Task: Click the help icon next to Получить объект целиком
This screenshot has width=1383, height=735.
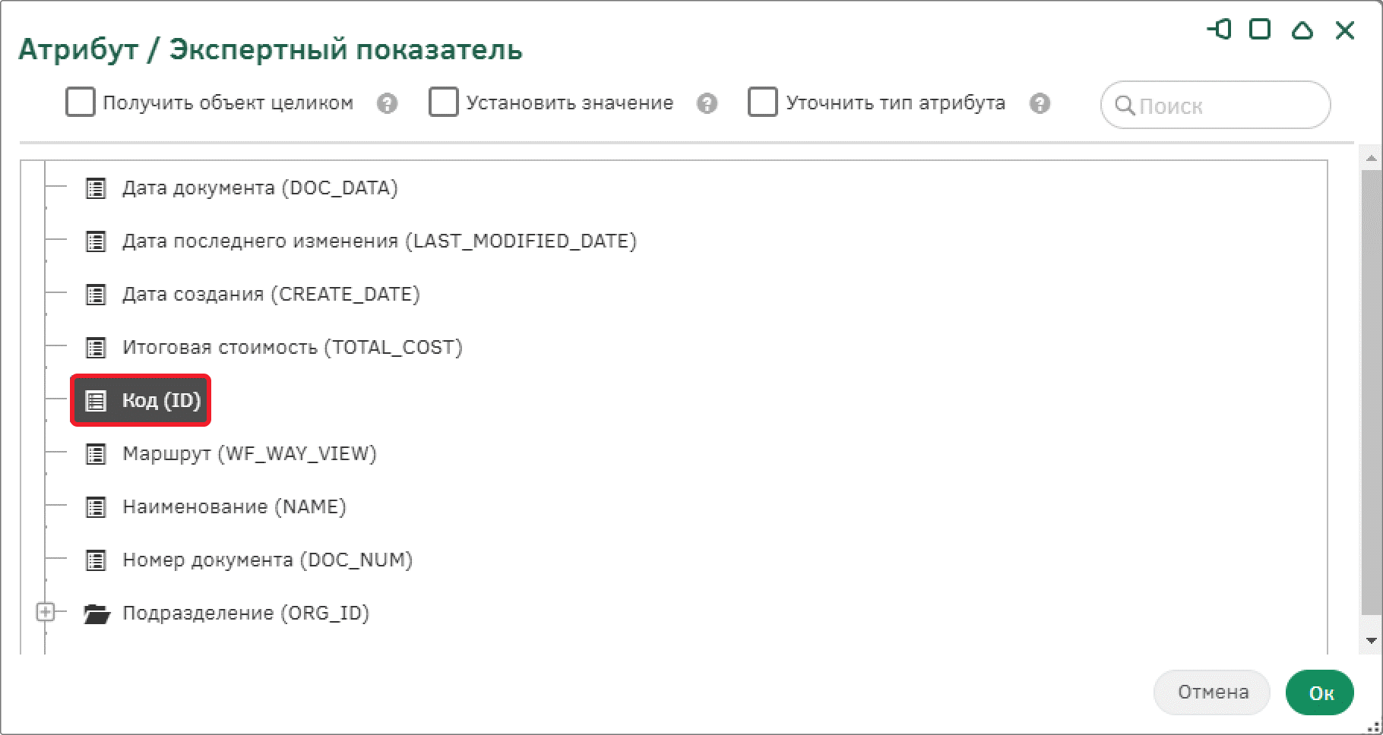Action: click(388, 103)
